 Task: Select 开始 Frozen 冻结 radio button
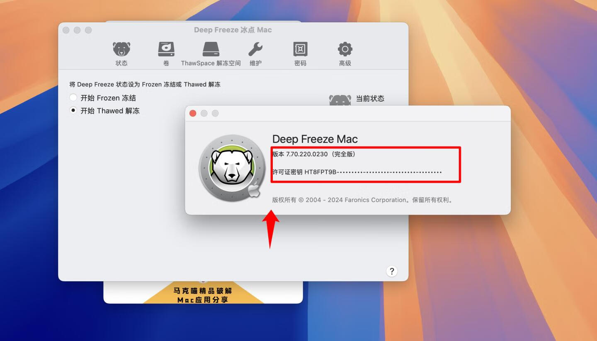tap(73, 98)
